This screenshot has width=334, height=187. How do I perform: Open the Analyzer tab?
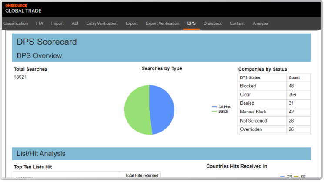tap(261, 23)
